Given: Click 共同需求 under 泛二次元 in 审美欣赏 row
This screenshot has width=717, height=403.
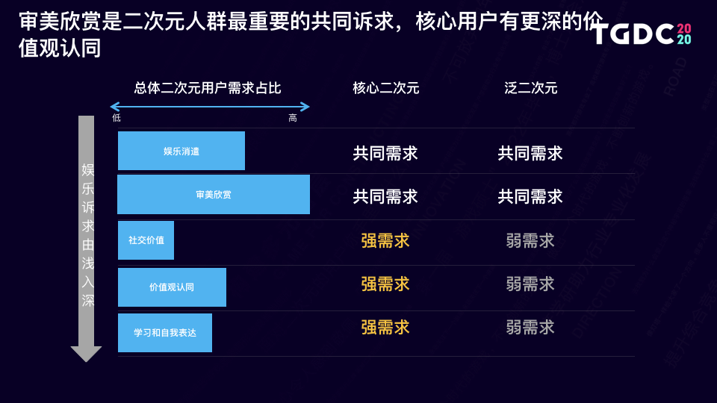Looking at the screenshot, I should (530, 197).
